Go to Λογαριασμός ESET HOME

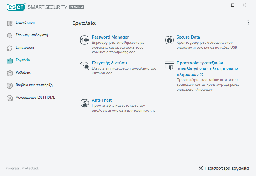click(x=35, y=97)
